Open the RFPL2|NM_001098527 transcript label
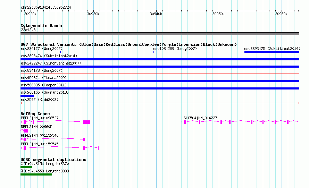 tap(40, 118)
